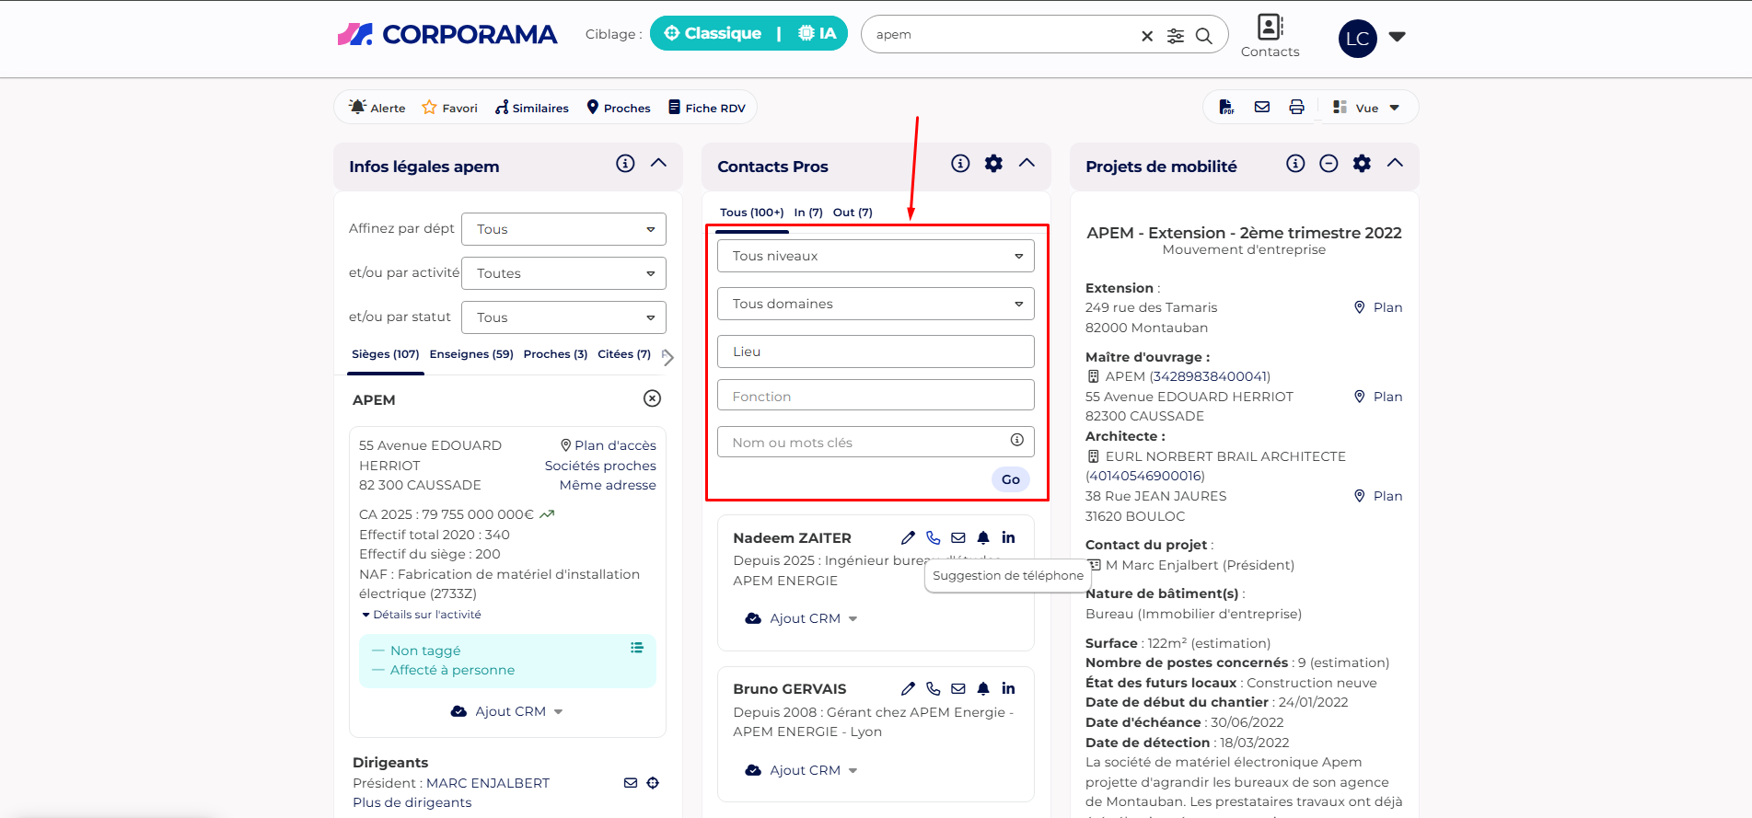Screen dimensions: 1752x818
Task: Open the Sociétés proches link
Action: (x=600, y=466)
